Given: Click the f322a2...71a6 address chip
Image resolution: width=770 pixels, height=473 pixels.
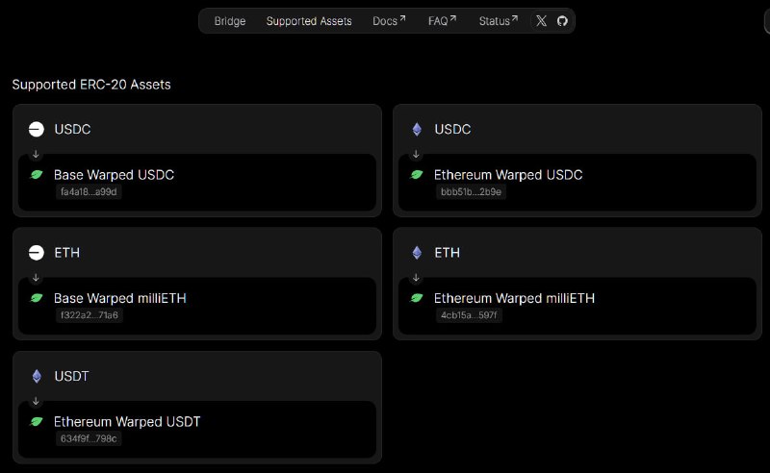Looking at the screenshot, I should [x=90, y=315].
